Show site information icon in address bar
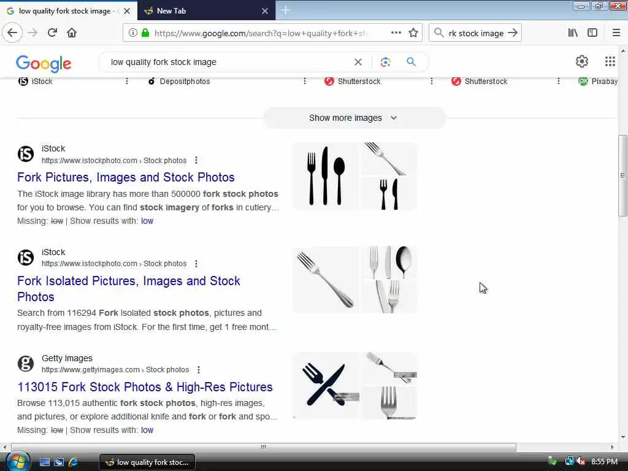Image resolution: width=628 pixels, height=471 pixels. (x=132, y=33)
